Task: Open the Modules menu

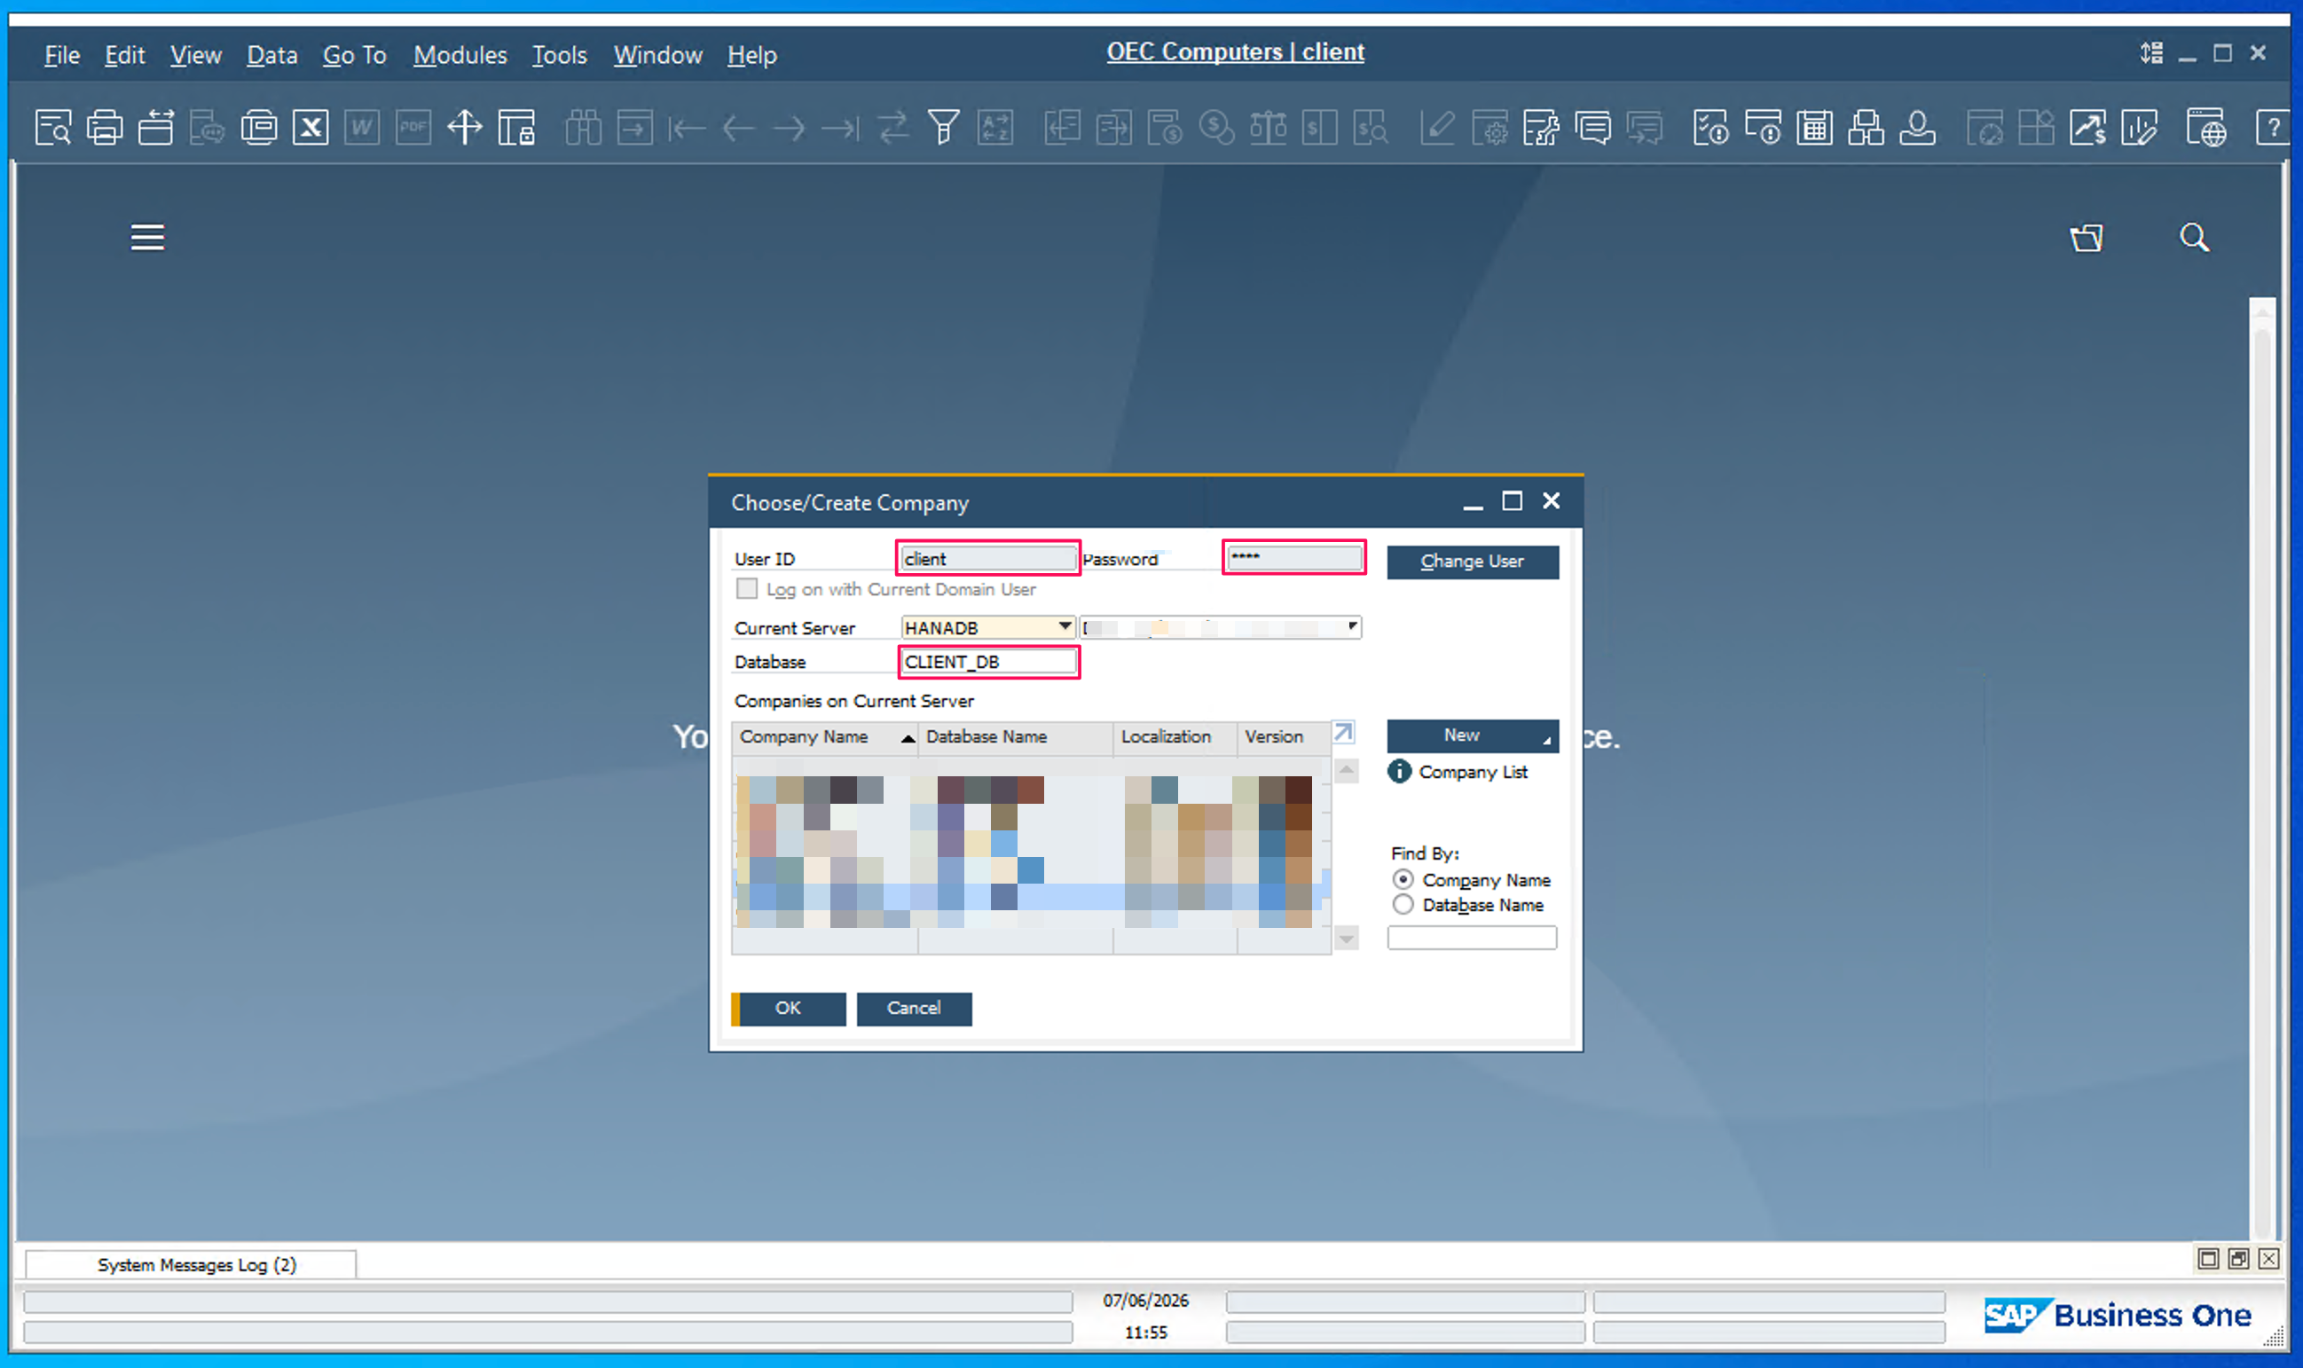Action: pyautogui.click(x=460, y=55)
